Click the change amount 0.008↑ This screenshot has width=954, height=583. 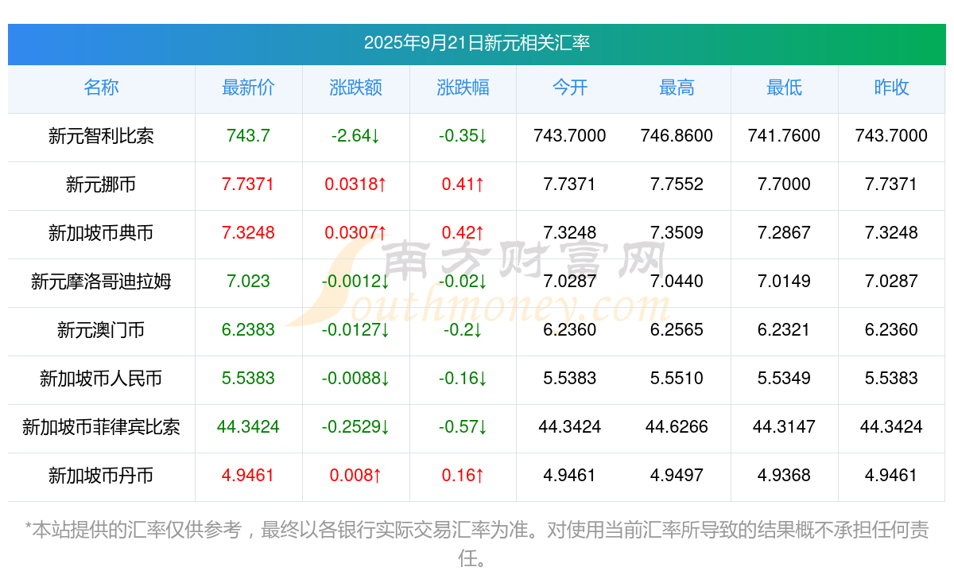[355, 476]
